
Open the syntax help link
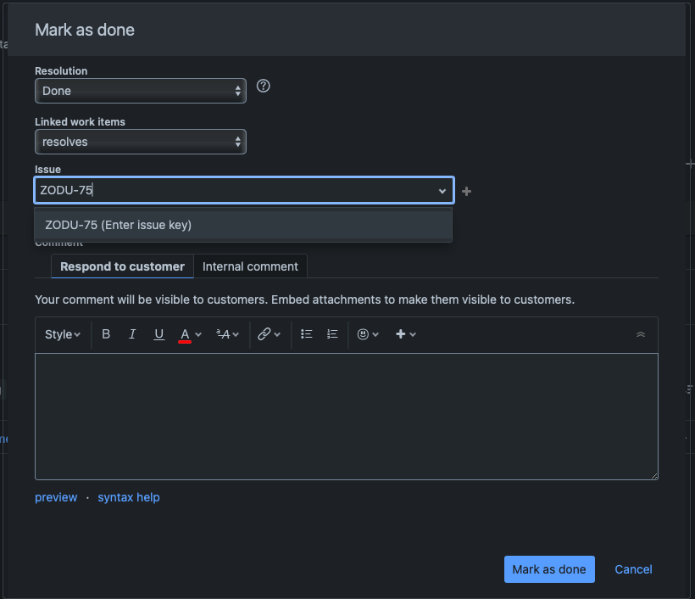(x=128, y=497)
